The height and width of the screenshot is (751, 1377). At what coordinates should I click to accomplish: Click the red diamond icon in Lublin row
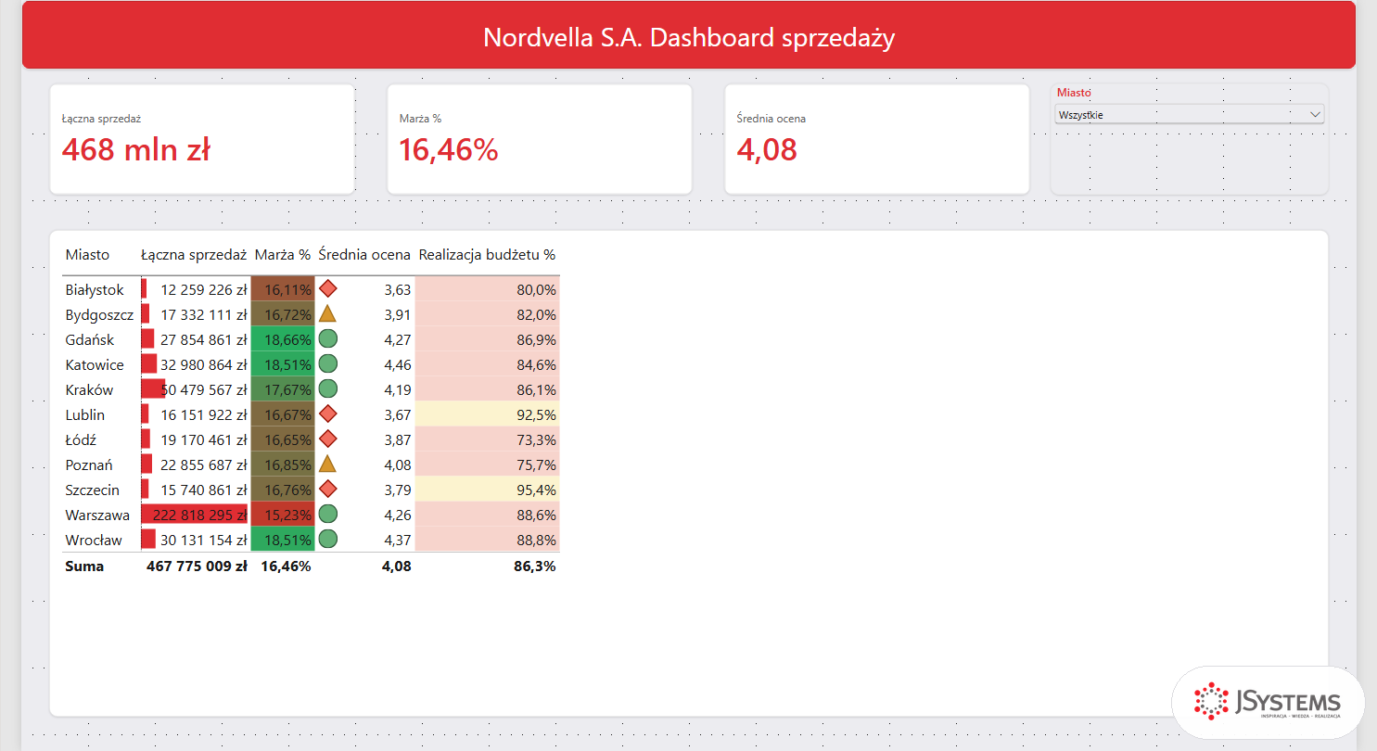pyautogui.click(x=327, y=414)
